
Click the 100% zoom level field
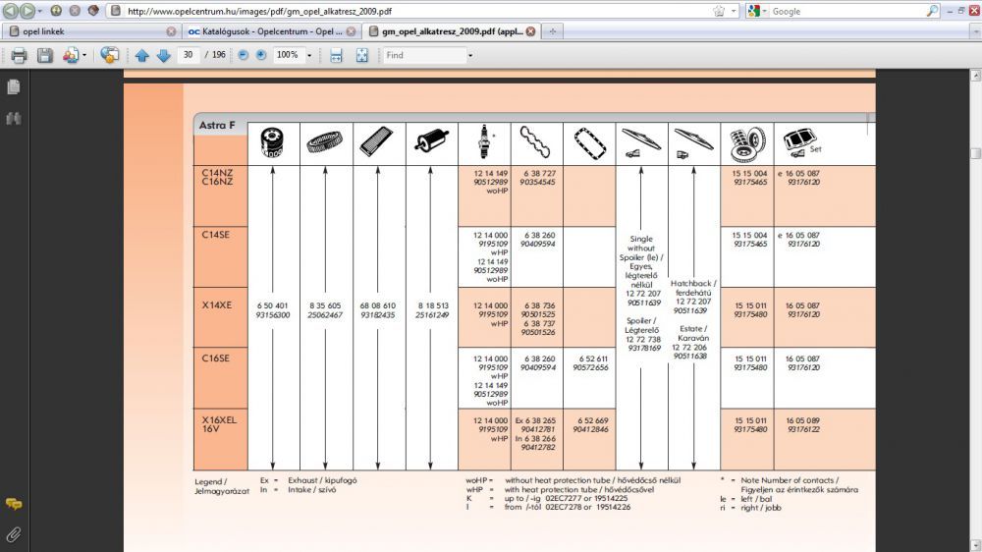288,55
